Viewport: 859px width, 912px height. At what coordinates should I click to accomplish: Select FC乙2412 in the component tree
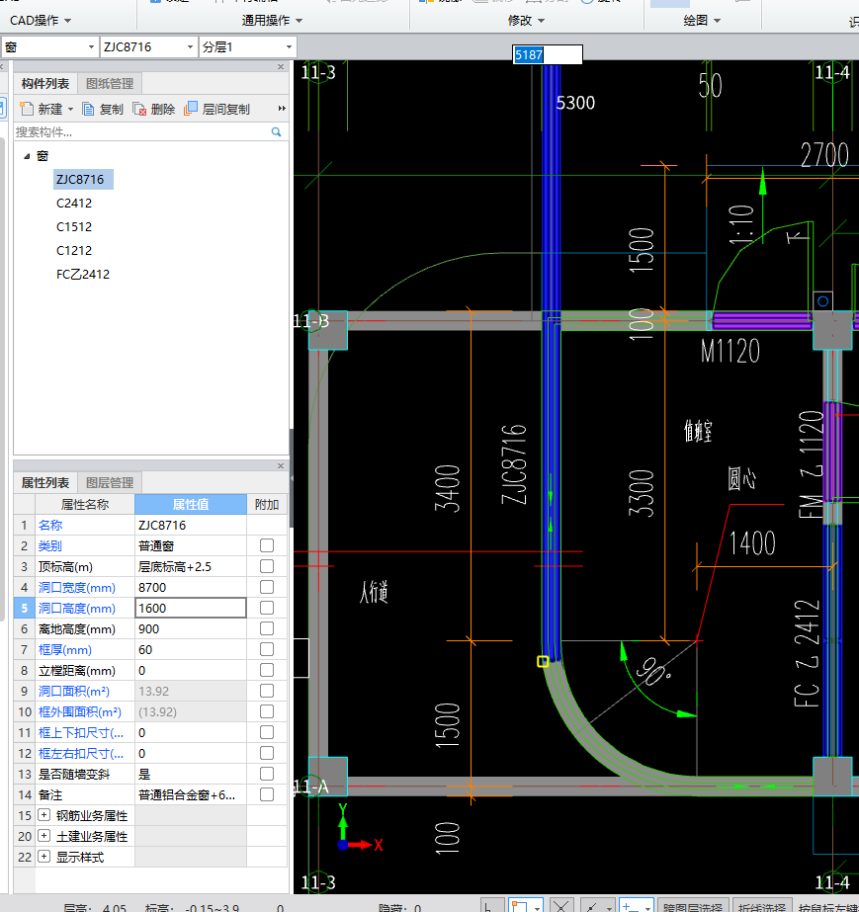[83, 274]
